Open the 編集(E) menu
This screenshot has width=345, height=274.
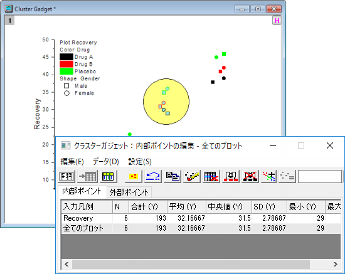pos(72,162)
